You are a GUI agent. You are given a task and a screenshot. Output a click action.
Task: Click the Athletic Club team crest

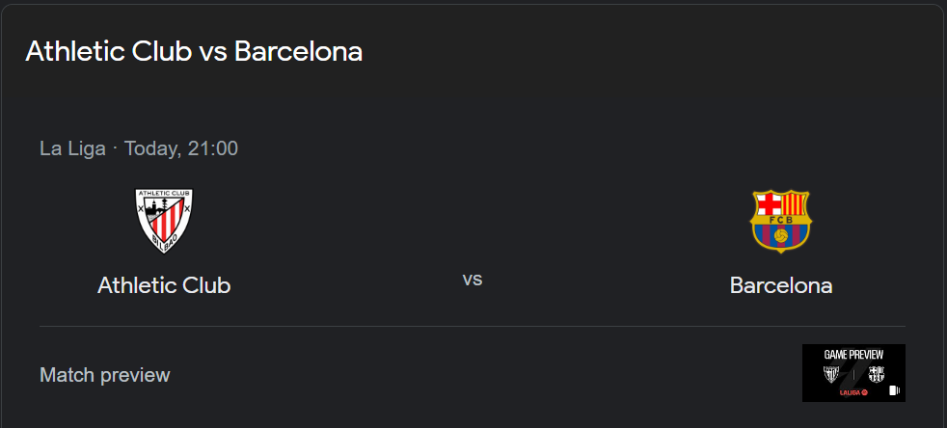pyautogui.click(x=164, y=221)
